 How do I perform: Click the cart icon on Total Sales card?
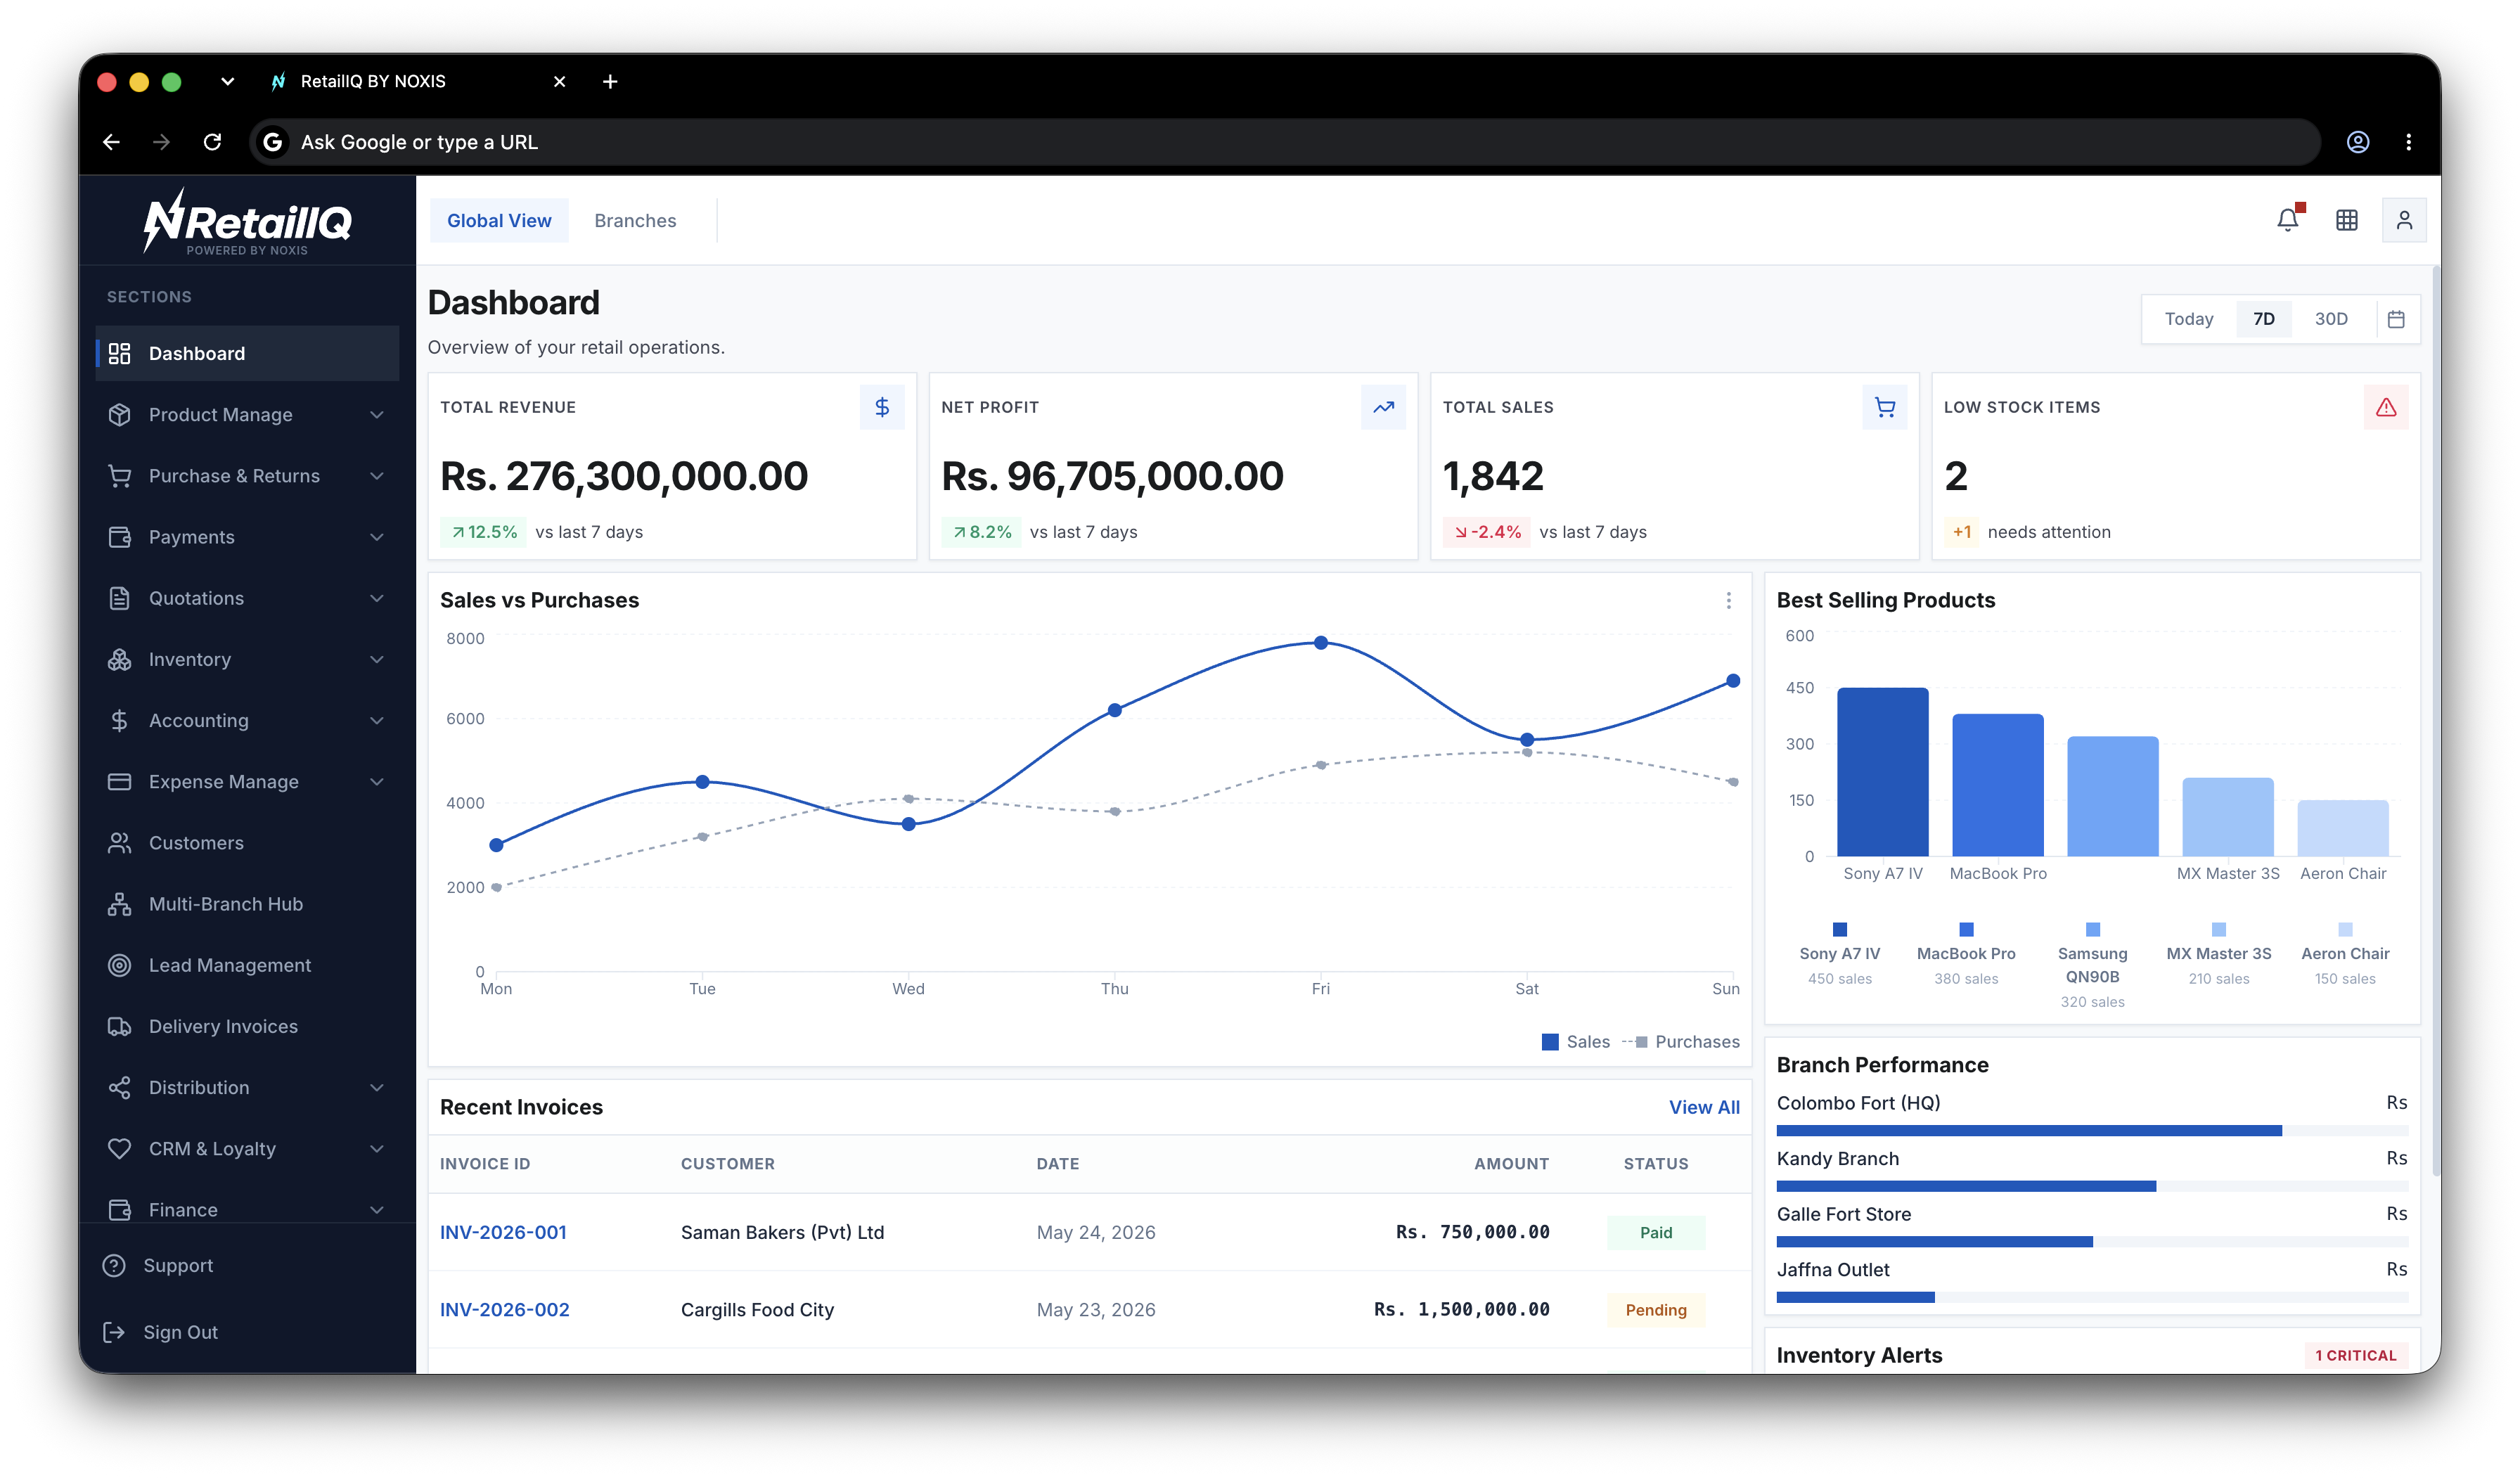click(x=1885, y=407)
